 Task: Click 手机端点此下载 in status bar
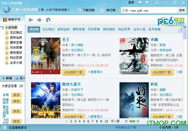point(126,128)
